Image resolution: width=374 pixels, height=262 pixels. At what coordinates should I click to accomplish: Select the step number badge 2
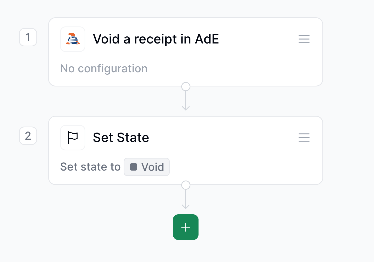pos(28,136)
